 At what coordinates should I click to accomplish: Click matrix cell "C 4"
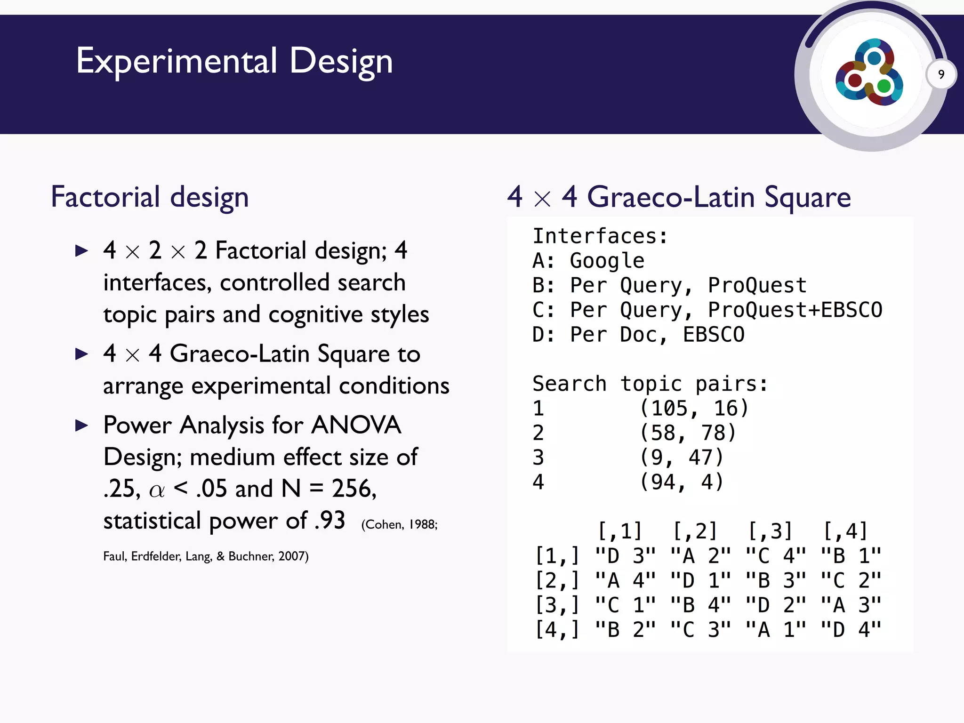click(x=776, y=556)
